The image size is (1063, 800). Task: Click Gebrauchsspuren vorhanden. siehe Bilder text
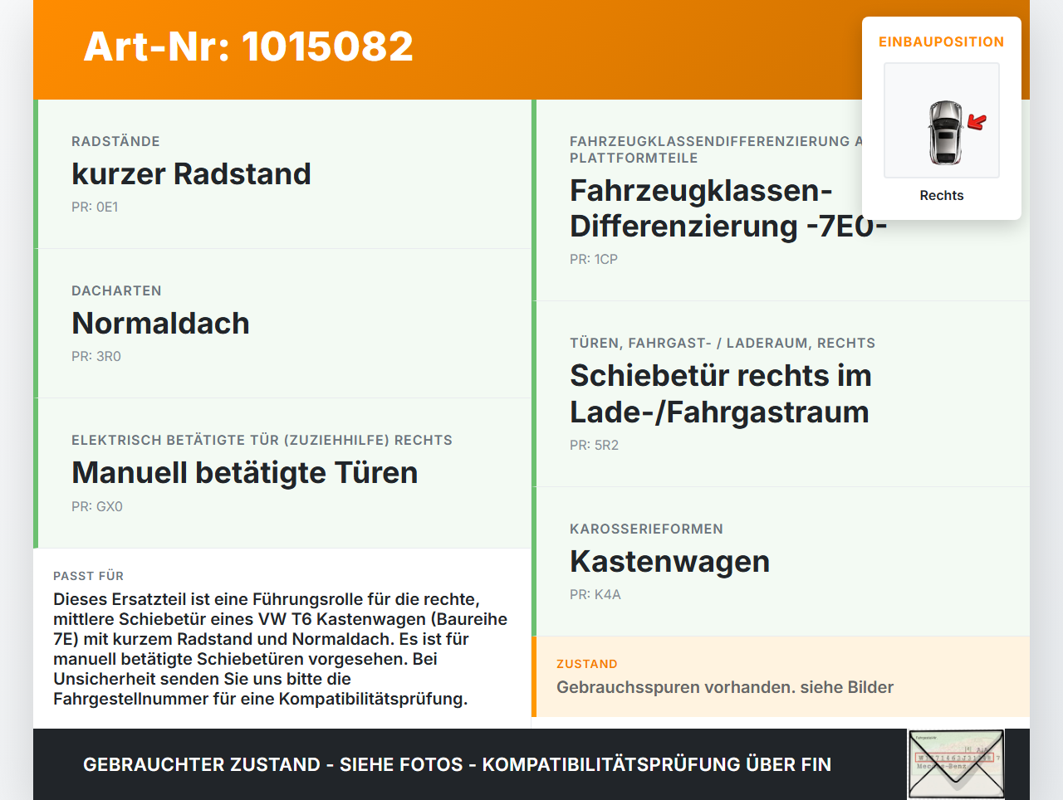[x=725, y=687]
